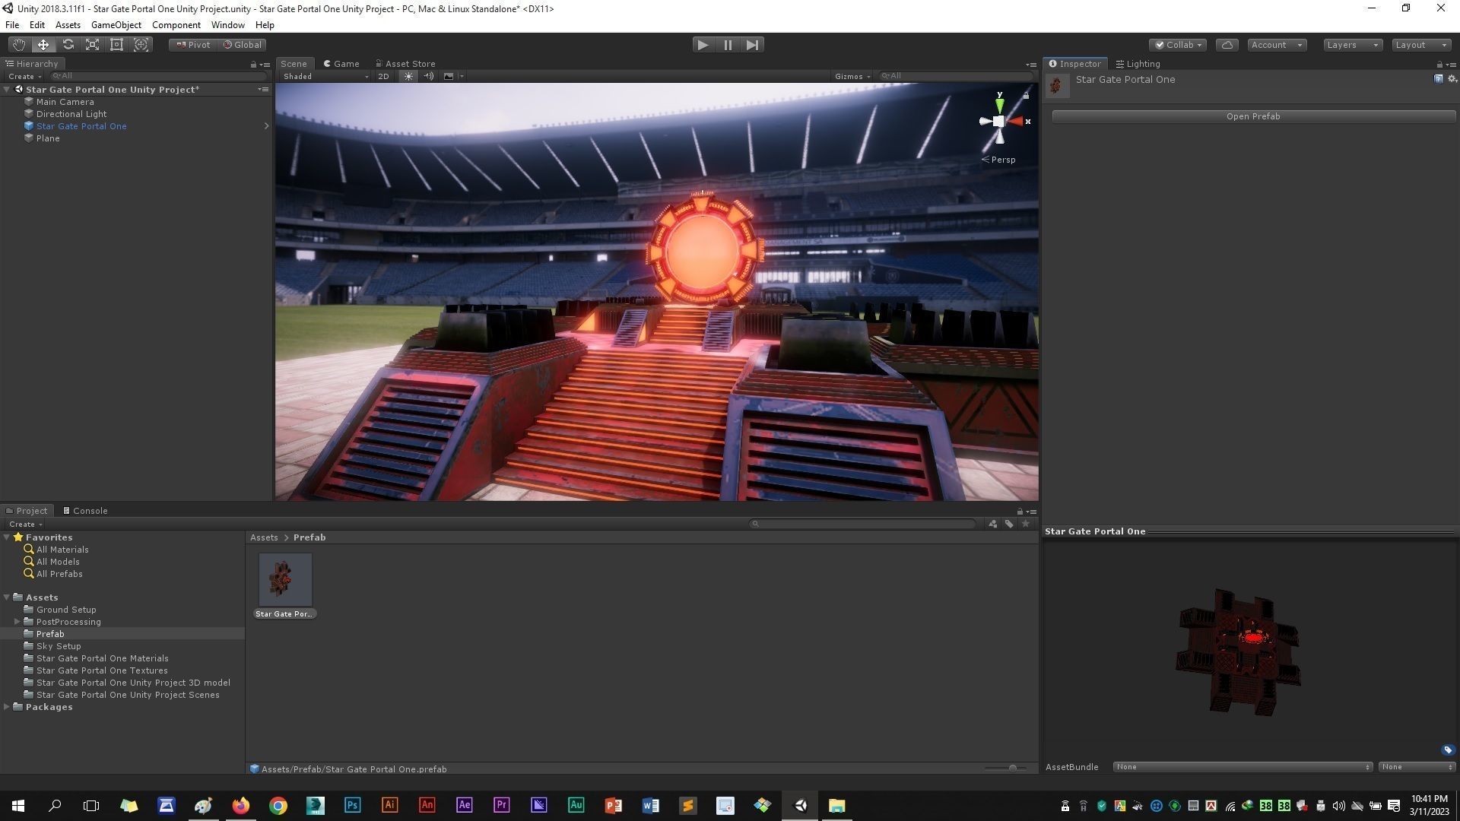Select the Star Gate Portal prefab thumbnail
The width and height of the screenshot is (1460, 821).
pyautogui.click(x=285, y=579)
